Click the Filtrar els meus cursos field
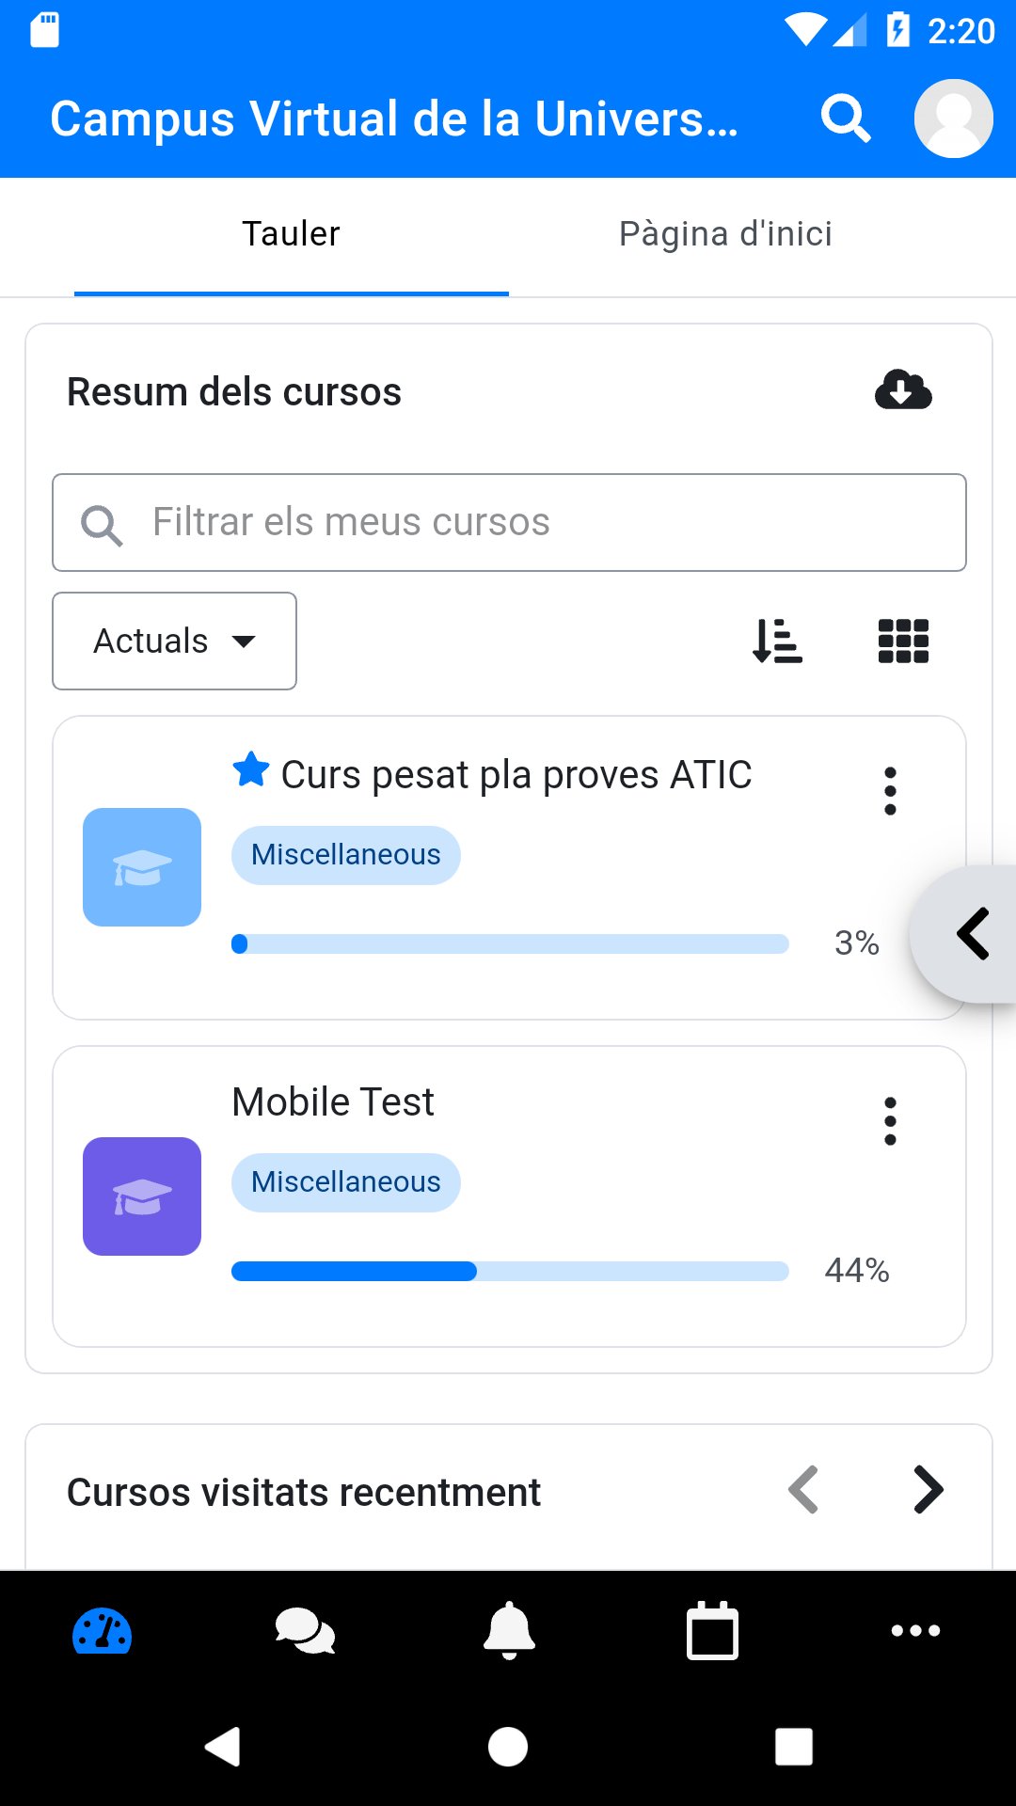Viewport: 1016px width, 1806px height. point(509,522)
